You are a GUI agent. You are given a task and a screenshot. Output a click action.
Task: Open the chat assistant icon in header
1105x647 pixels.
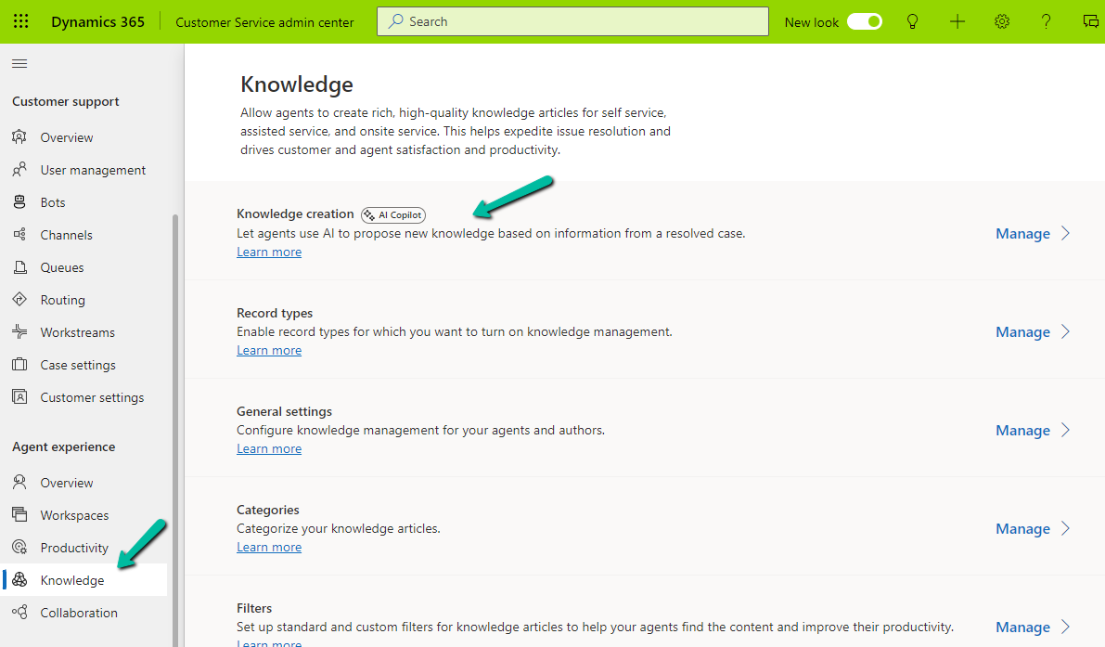tap(1090, 21)
